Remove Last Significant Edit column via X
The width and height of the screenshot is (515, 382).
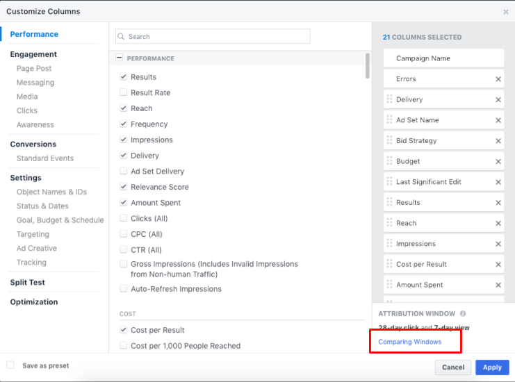pos(498,182)
